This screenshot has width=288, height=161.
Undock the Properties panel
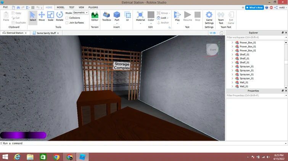click(283, 91)
